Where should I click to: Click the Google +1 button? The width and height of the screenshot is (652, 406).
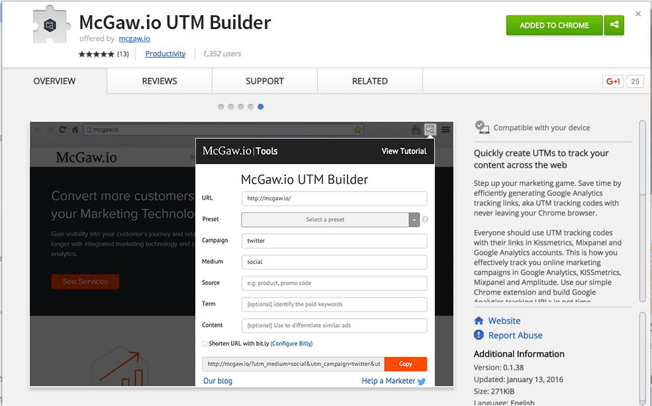click(613, 81)
